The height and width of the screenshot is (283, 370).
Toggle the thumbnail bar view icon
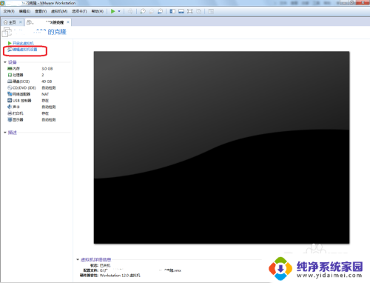click(x=181, y=11)
